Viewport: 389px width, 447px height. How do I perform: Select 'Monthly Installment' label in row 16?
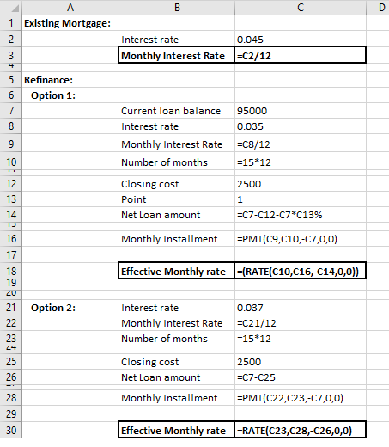tap(177, 239)
